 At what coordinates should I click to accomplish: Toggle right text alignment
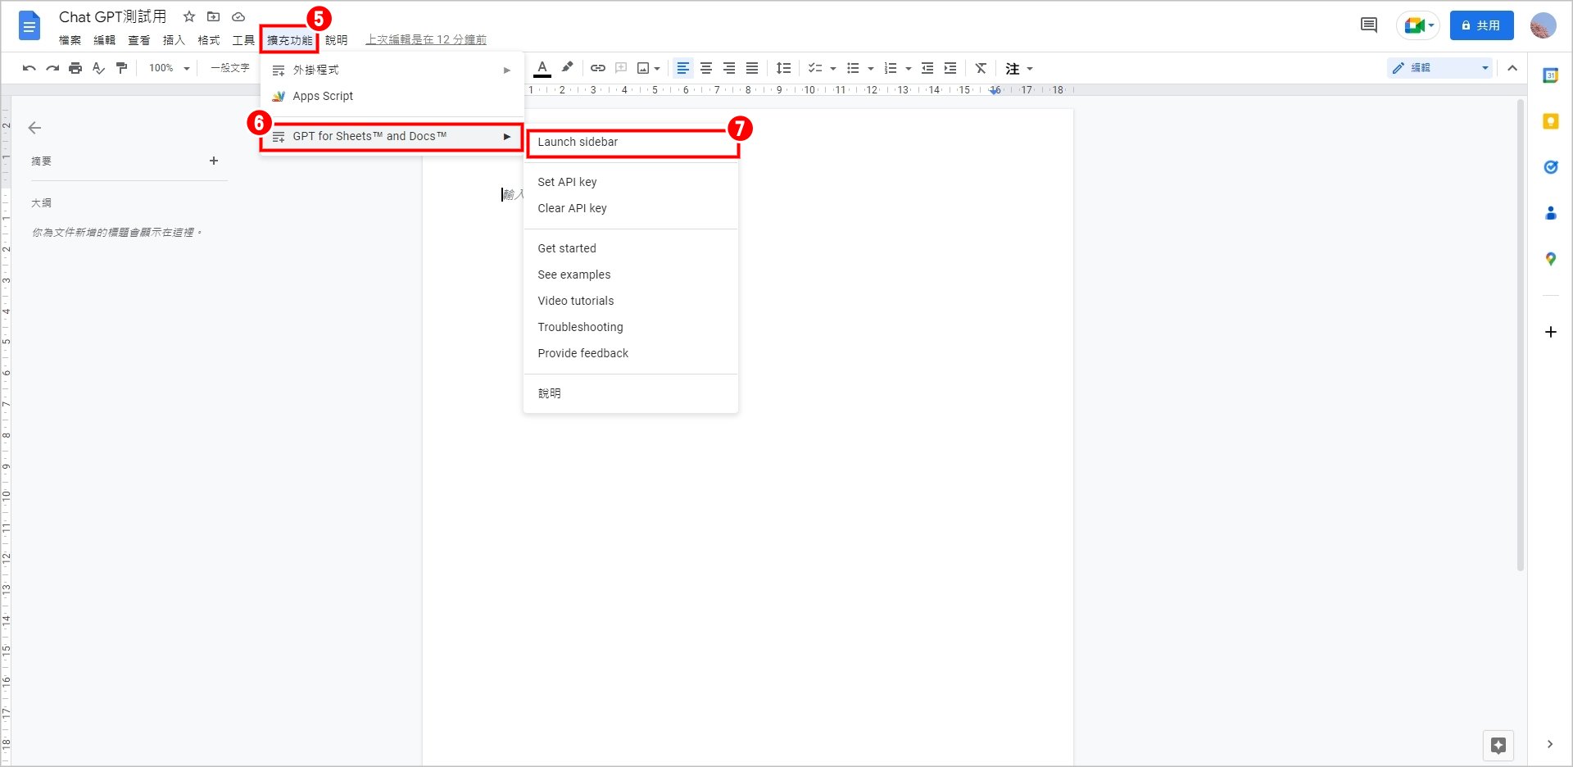click(x=729, y=68)
